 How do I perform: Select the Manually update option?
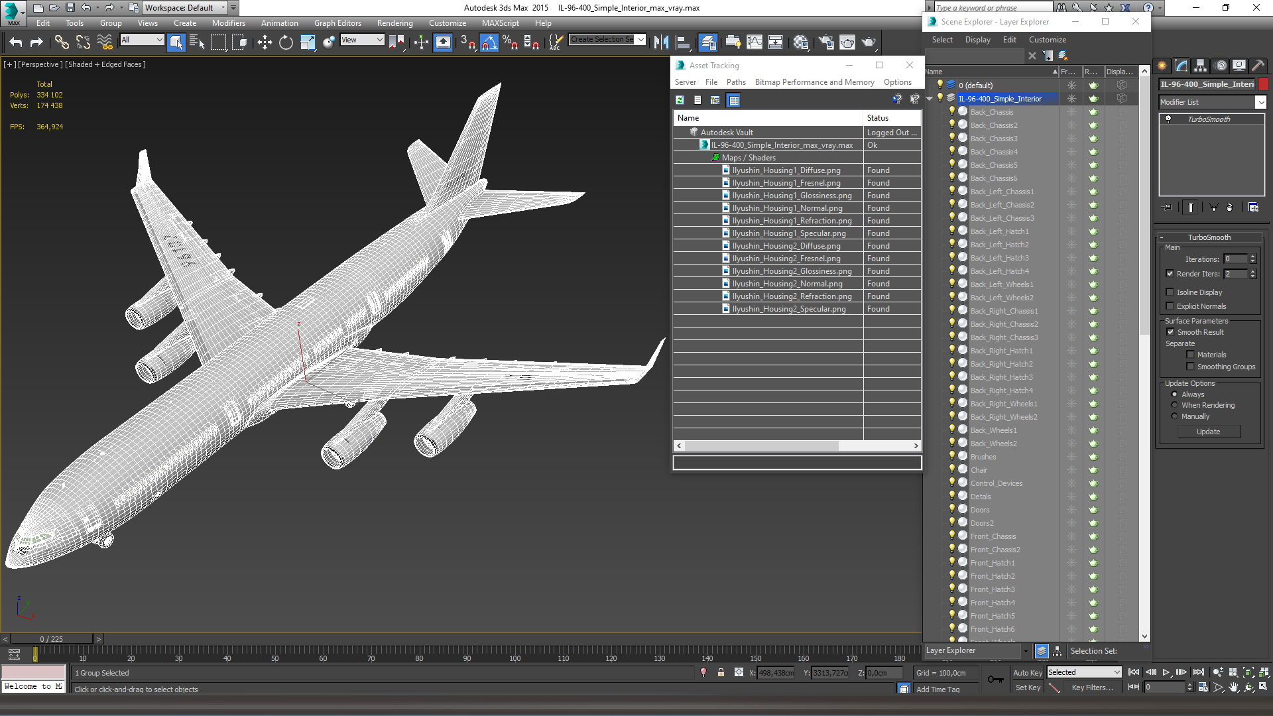click(x=1174, y=416)
